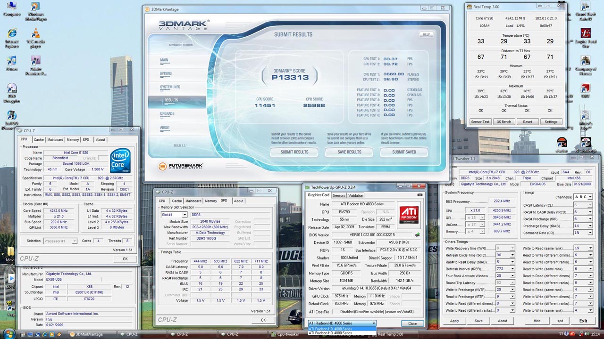
Task: Click the Exit button in Cpu-Tweaker
Action: pyautogui.click(x=583, y=321)
